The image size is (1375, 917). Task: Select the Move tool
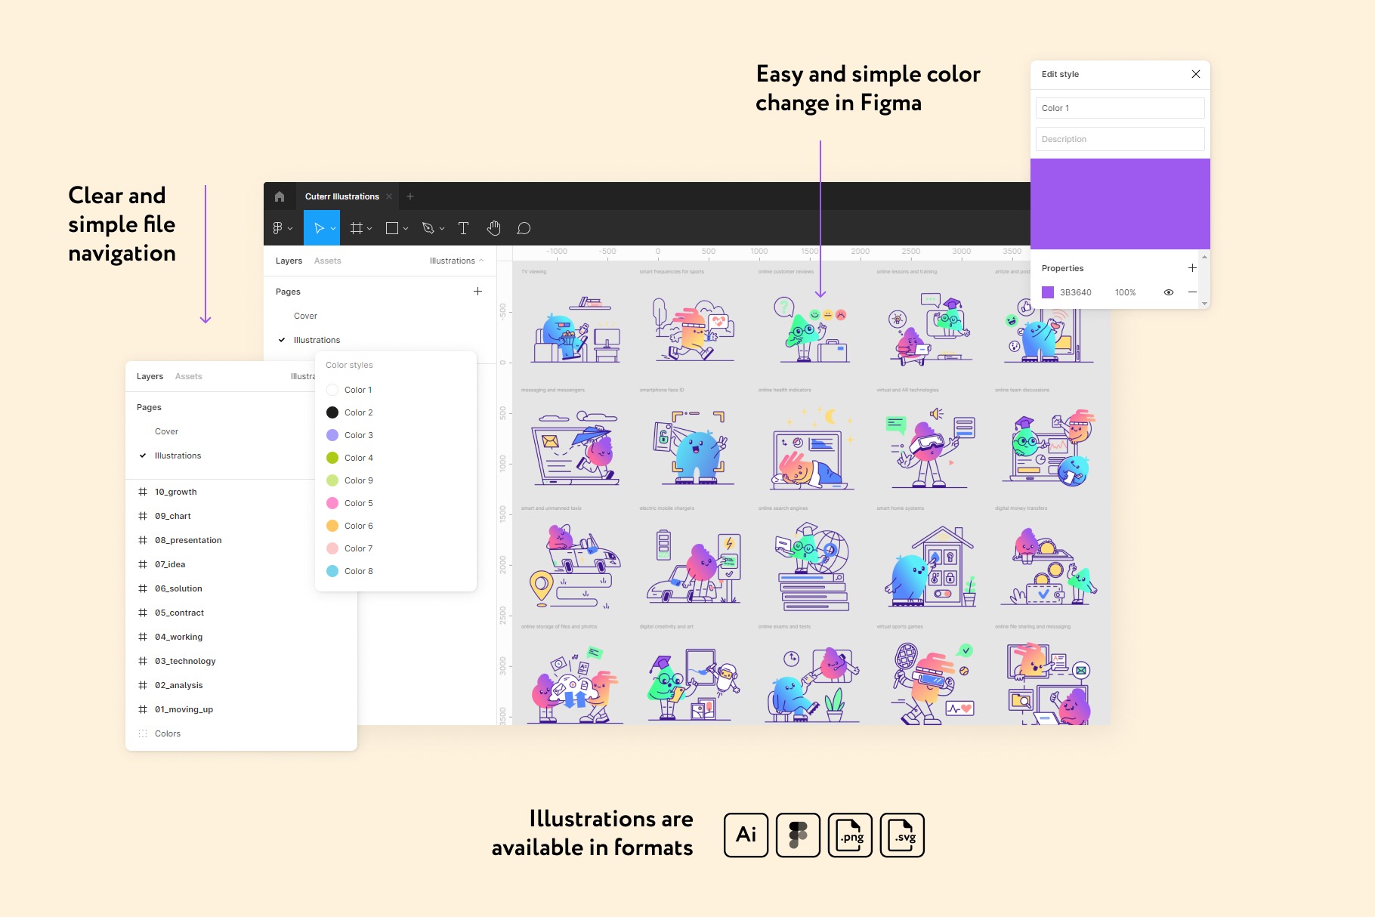[319, 228]
